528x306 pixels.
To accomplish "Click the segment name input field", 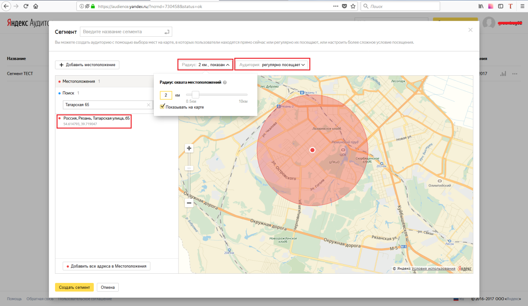I will pos(126,32).
